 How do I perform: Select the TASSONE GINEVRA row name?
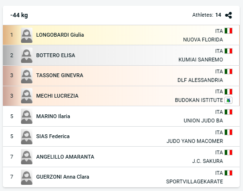(x=60, y=75)
